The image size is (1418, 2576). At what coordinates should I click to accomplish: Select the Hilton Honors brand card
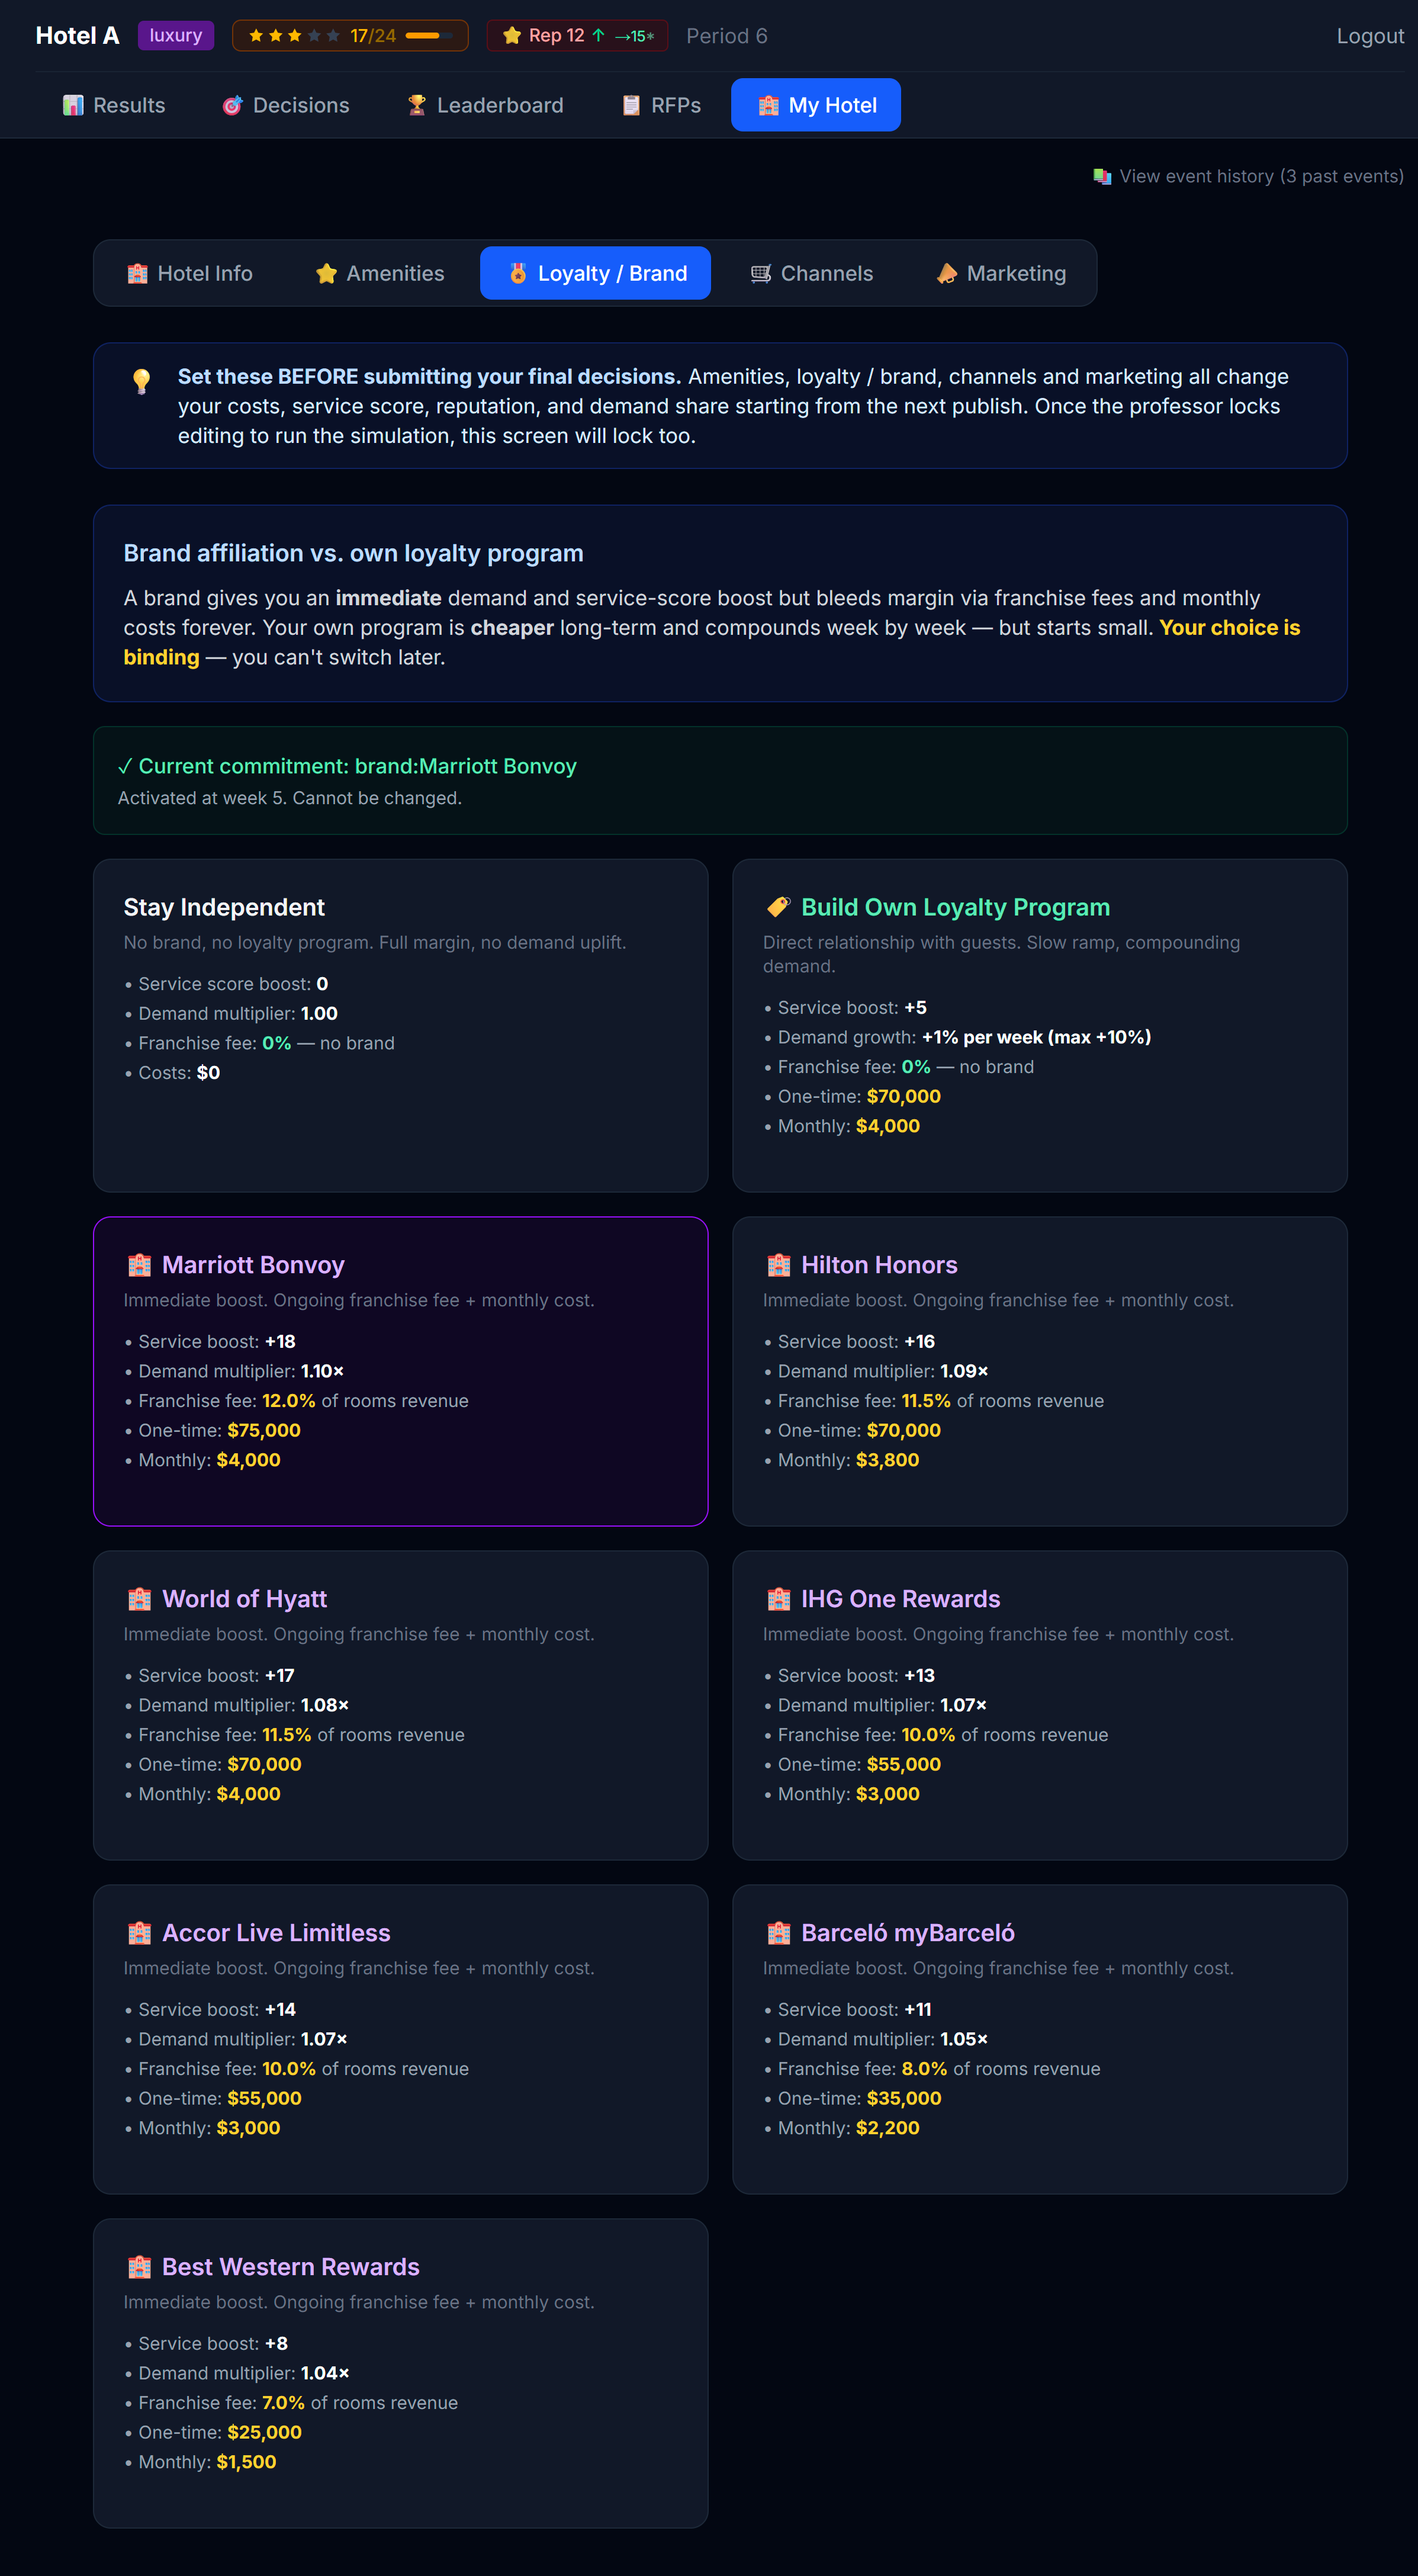coord(1039,1371)
